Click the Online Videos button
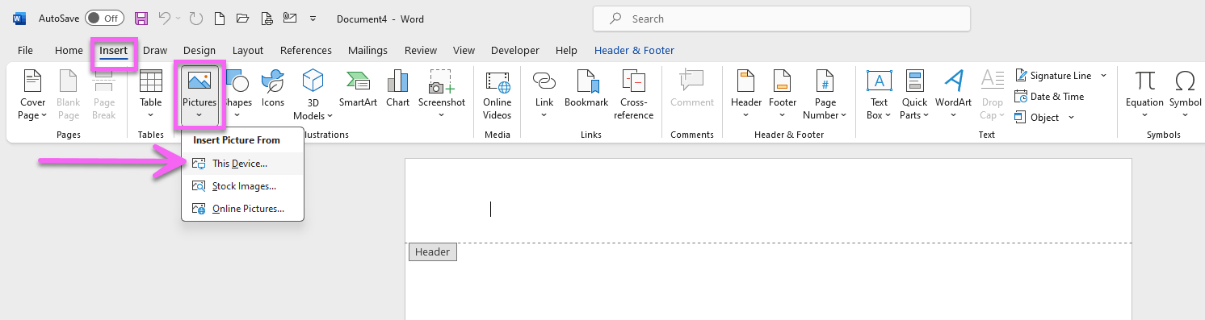 (498, 94)
